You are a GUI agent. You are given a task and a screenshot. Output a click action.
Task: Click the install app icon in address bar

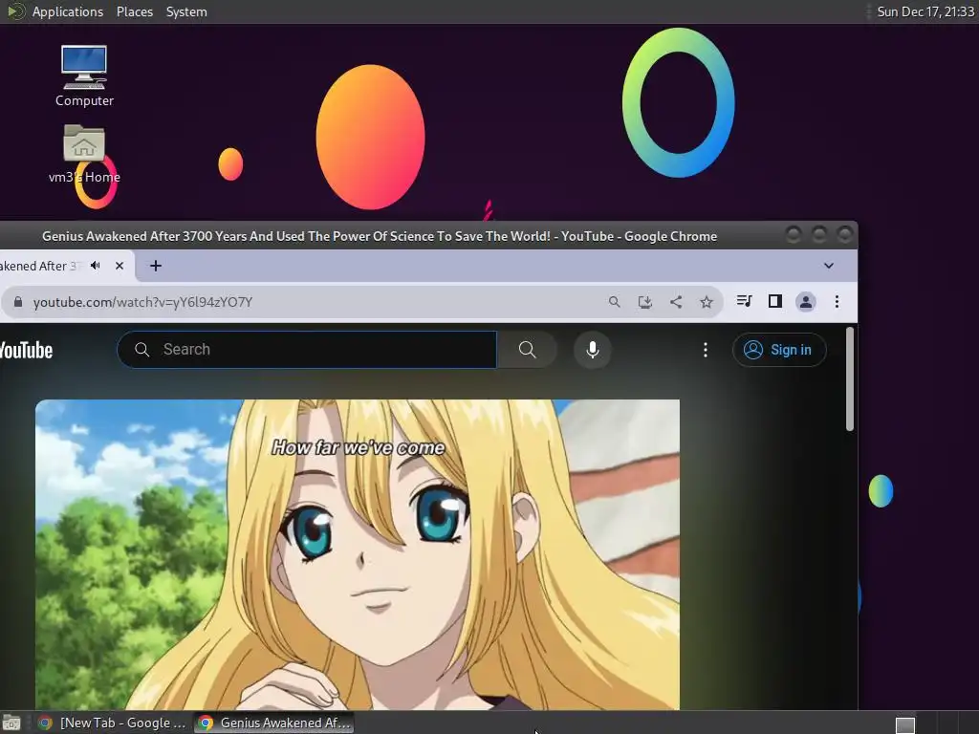coord(645,302)
